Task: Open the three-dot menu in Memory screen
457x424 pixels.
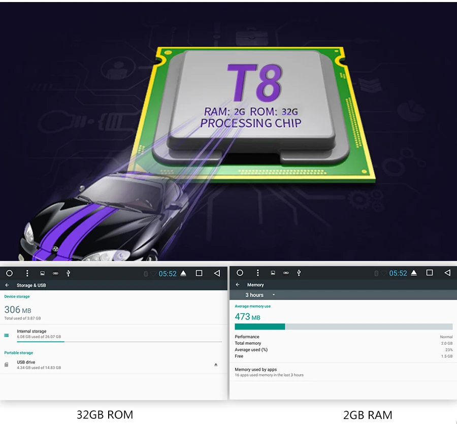Action: [x=257, y=273]
